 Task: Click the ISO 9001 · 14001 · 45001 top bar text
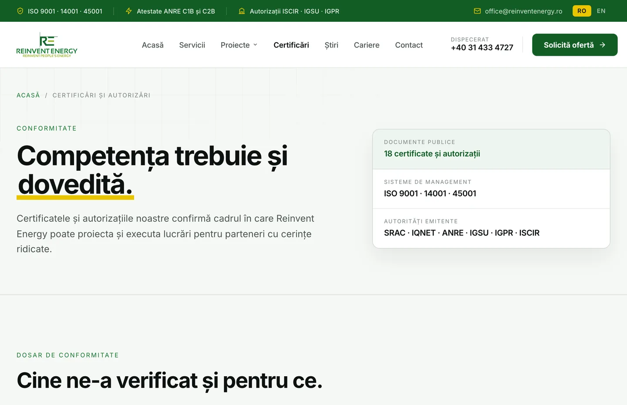[x=65, y=11]
